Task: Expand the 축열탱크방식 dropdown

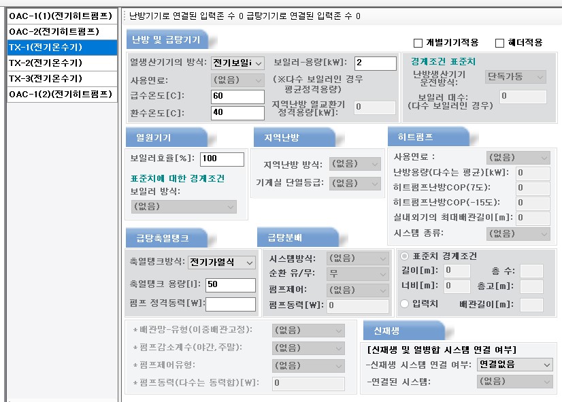Action: (x=222, y=262)
